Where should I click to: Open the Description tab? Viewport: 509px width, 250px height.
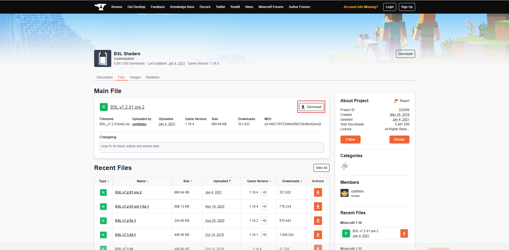pos(105,77)
